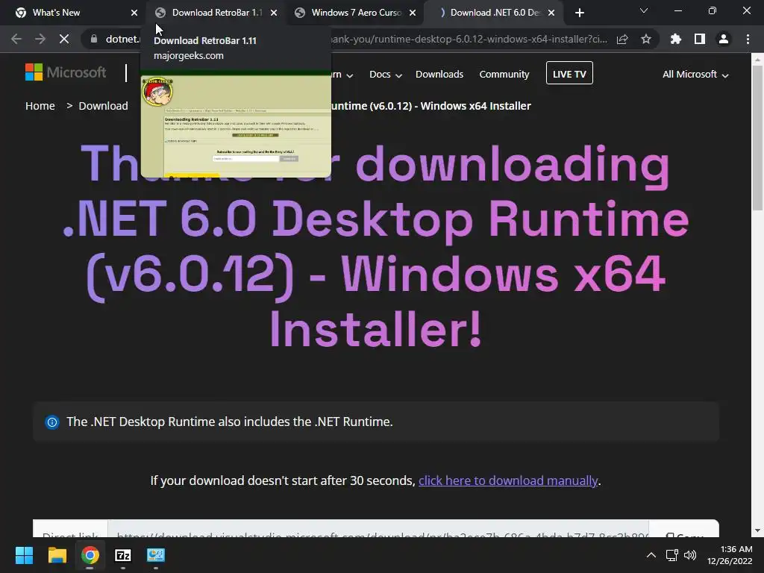Viewport: 764px width, 573px height.
Task: Open the Chrome profile avatar
Action: coord(724,39)
